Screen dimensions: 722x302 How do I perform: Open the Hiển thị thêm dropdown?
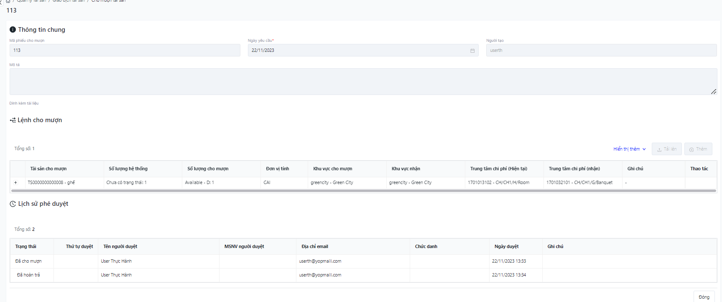point(629,149)
